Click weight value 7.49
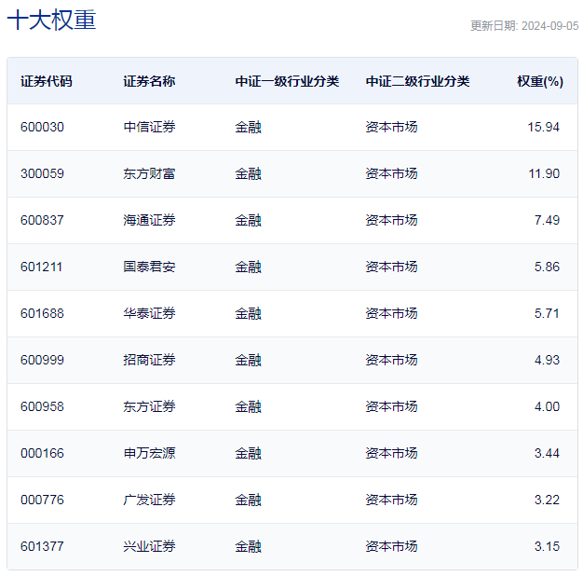583x576 pixels. 547,220
